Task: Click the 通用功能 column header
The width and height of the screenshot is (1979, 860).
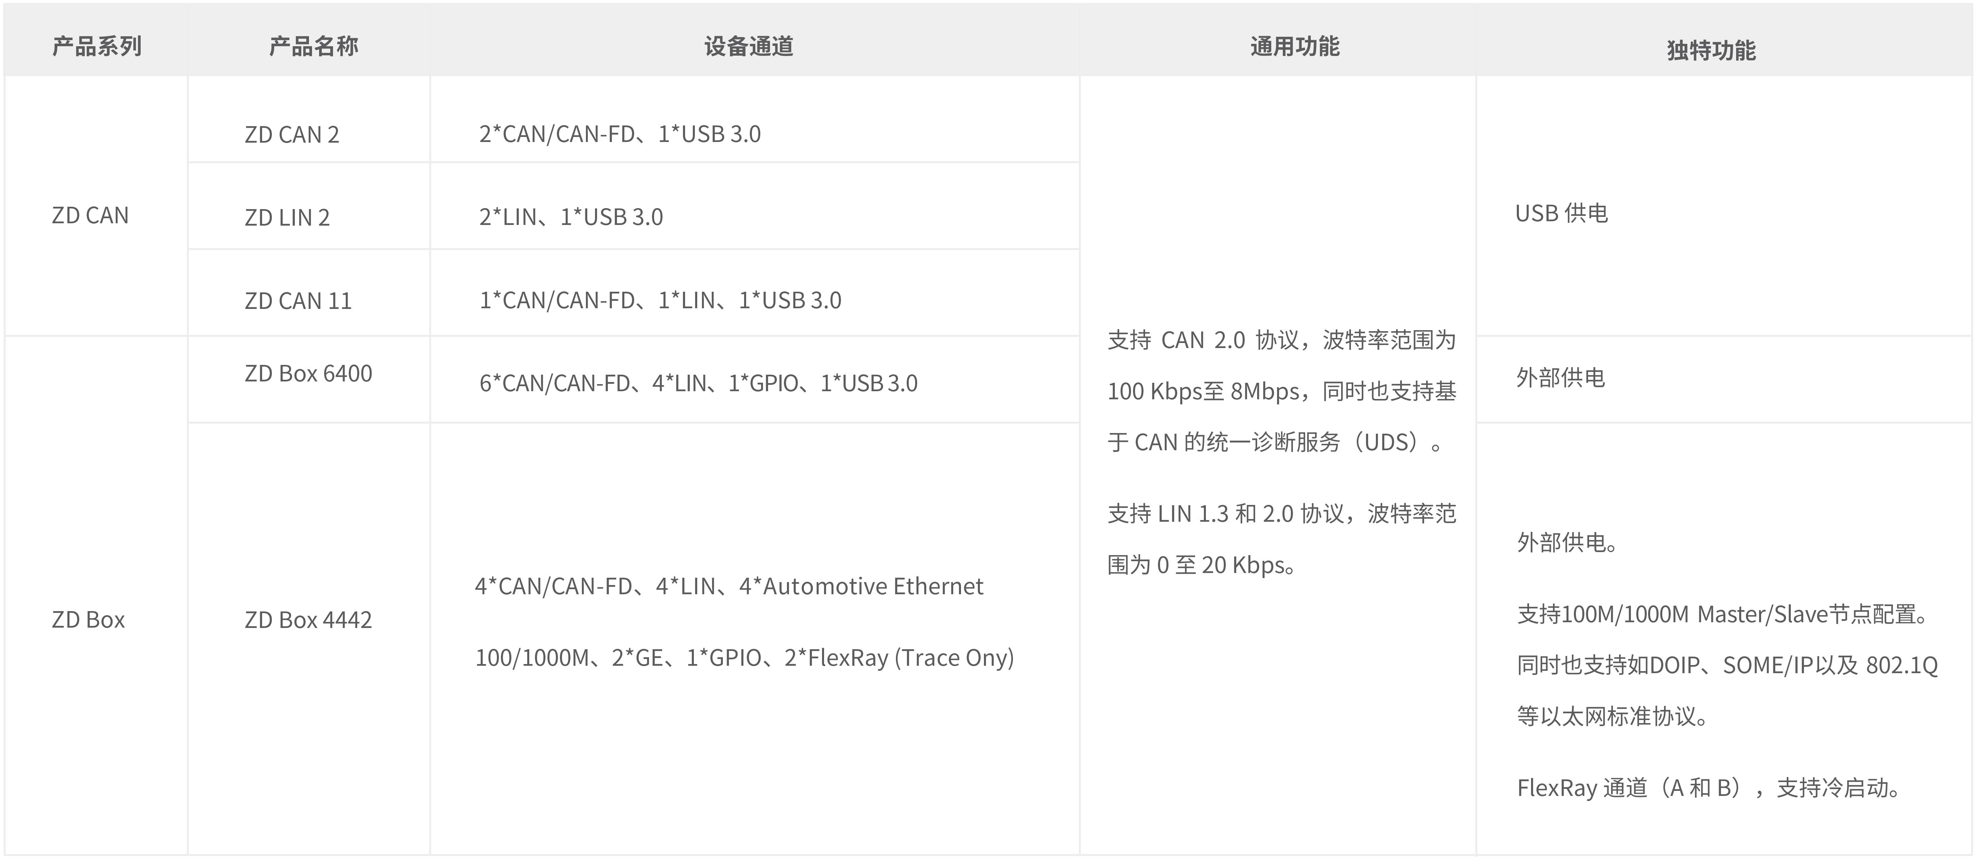Action: (1295, 47)
